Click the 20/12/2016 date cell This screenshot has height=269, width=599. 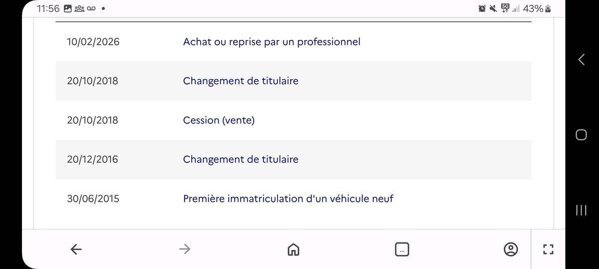(92, 159)
